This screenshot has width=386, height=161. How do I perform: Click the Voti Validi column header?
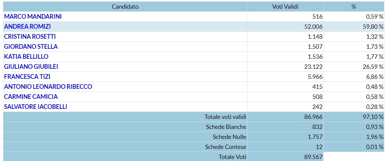pyautogui.click(x=285, y=7)
